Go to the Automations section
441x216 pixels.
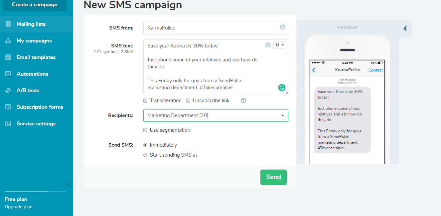[32, 74]
